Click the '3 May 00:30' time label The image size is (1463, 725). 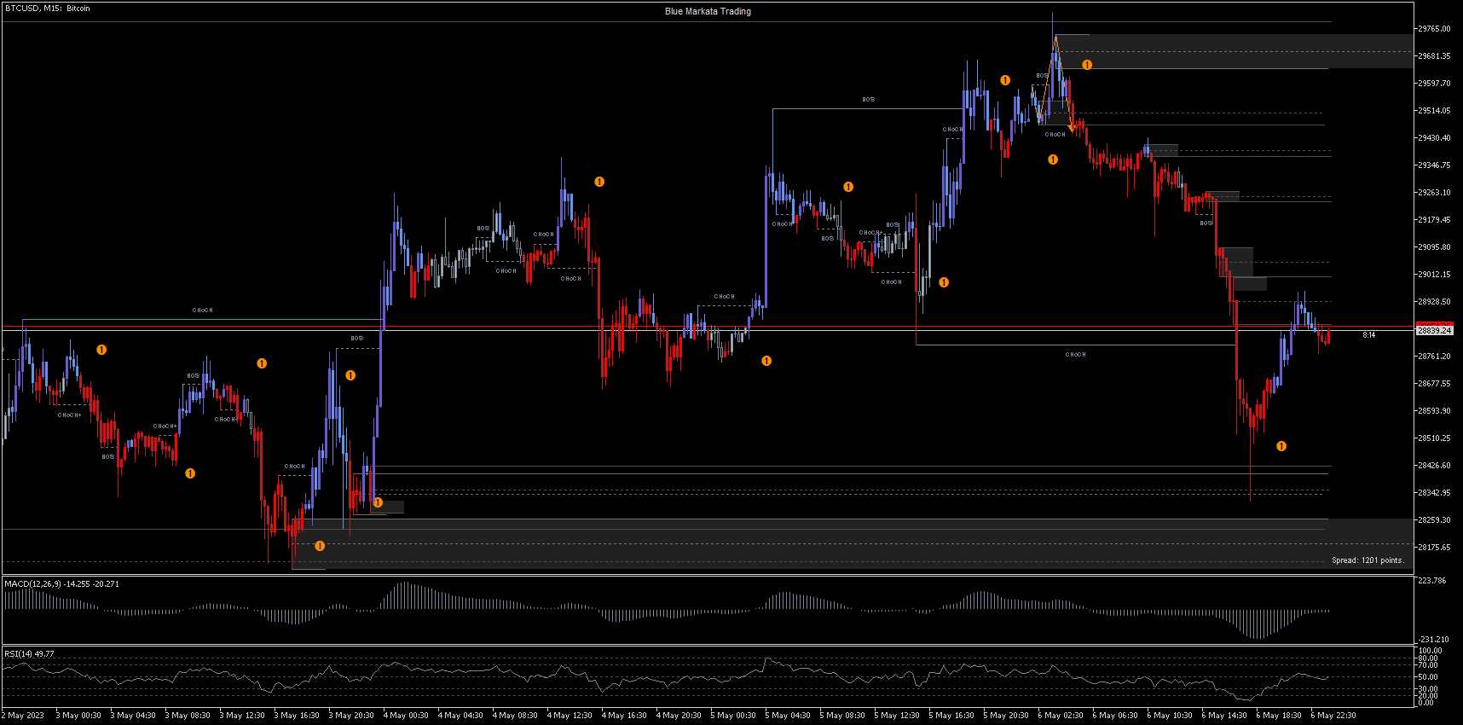click(78, 716)
